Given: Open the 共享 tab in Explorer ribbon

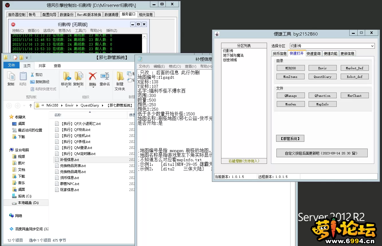Looking at the screenshot, I should [42, 66].
